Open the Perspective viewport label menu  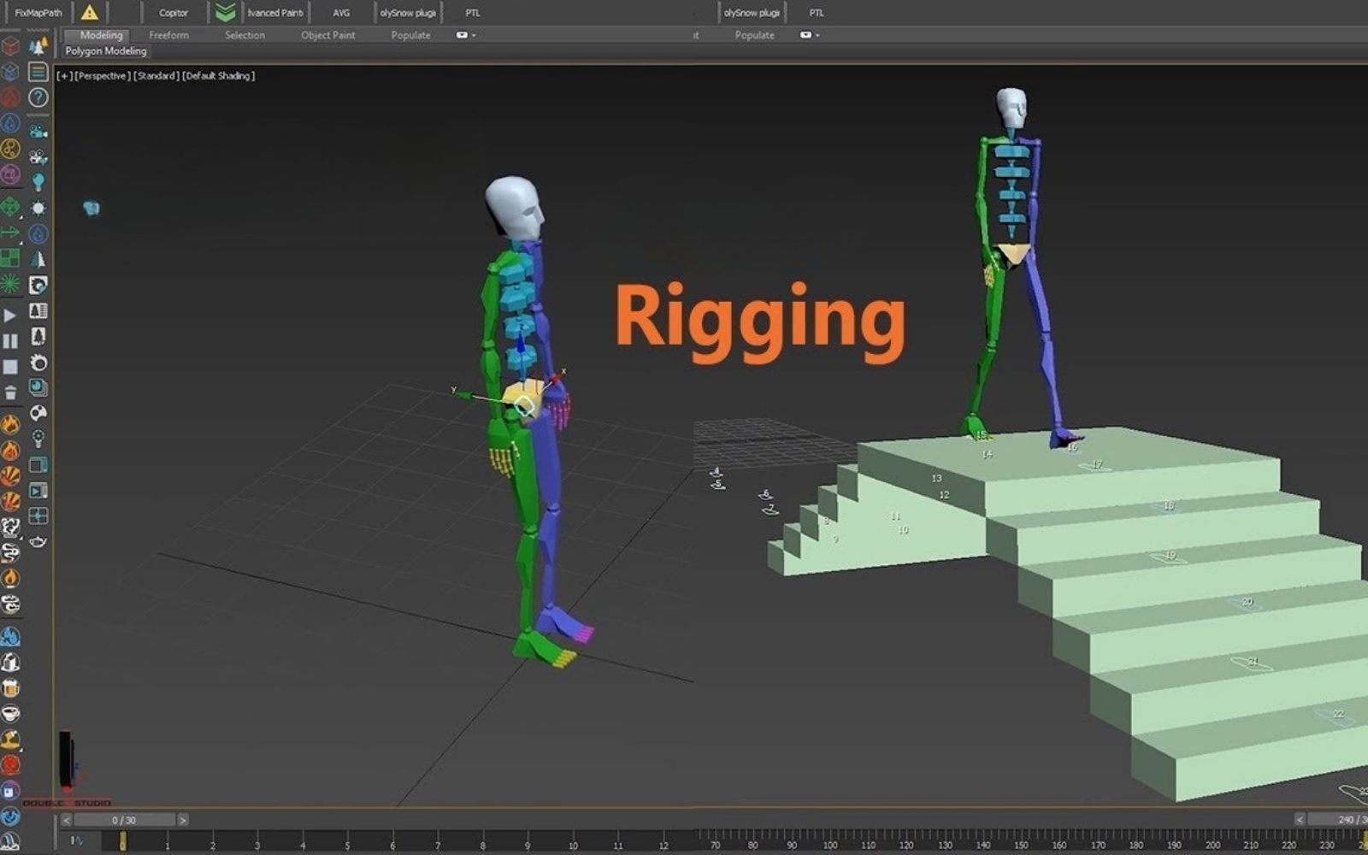coord(102,76)
